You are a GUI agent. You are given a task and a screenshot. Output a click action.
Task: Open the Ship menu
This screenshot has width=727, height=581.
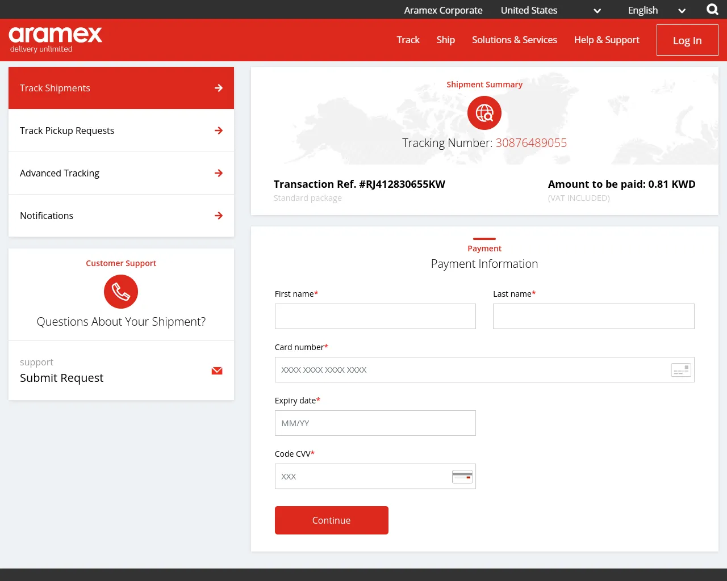click(x=446, y=40)
